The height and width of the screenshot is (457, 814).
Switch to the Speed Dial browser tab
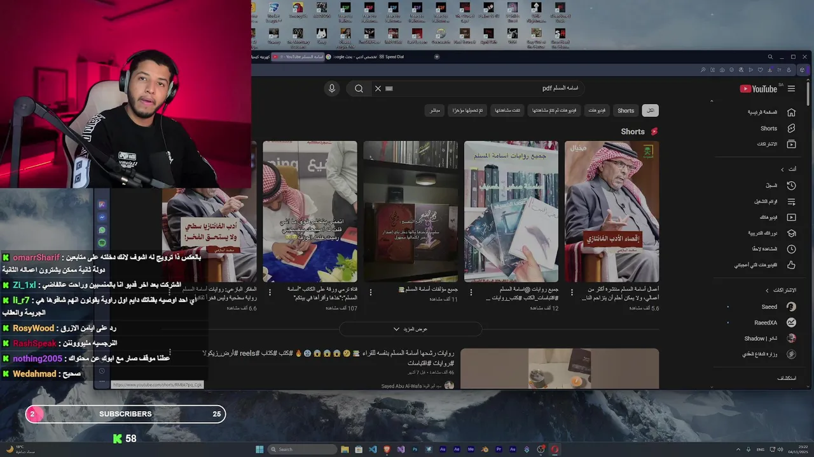[392, 56]
